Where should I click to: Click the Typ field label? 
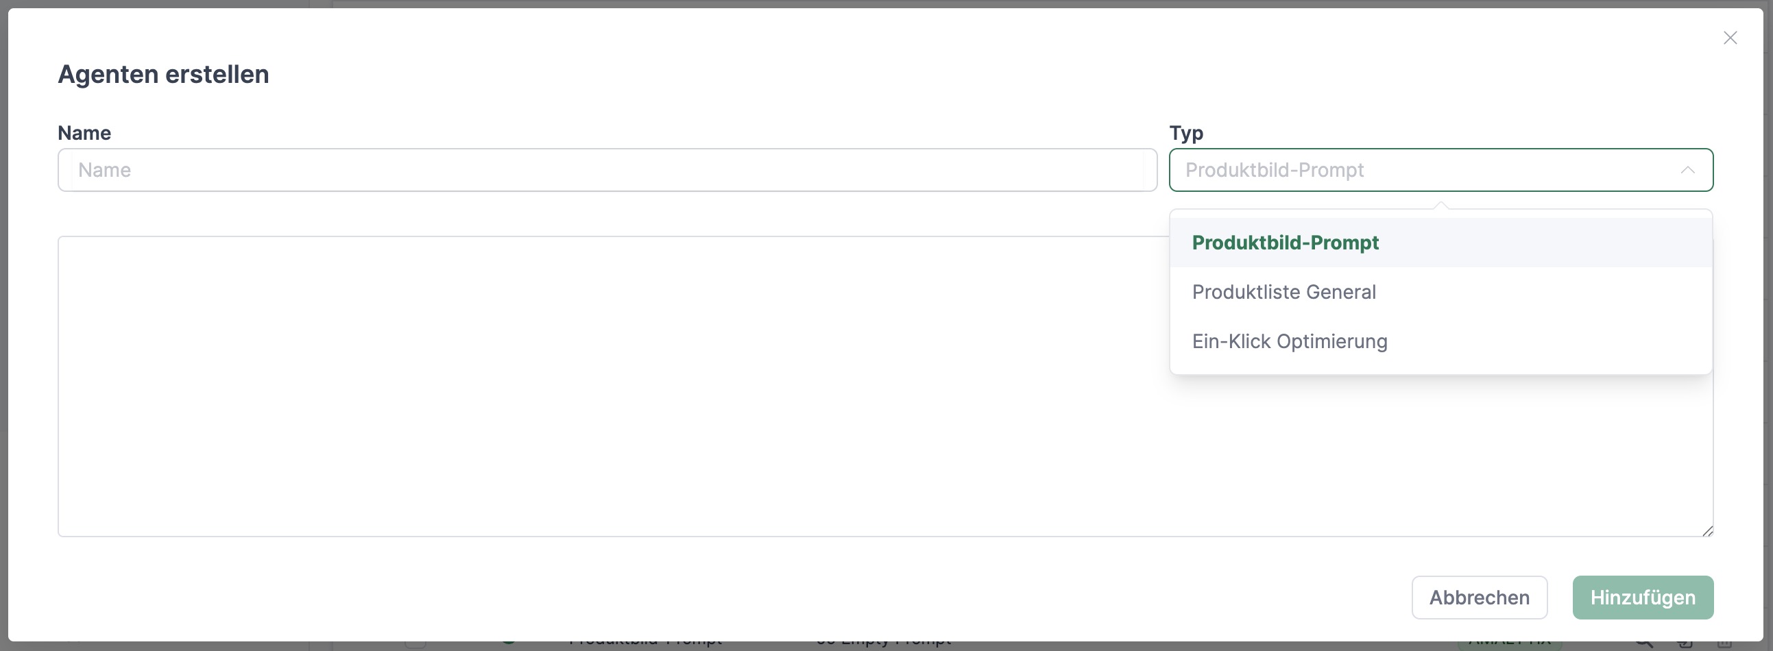click(x=1186, y=133)
